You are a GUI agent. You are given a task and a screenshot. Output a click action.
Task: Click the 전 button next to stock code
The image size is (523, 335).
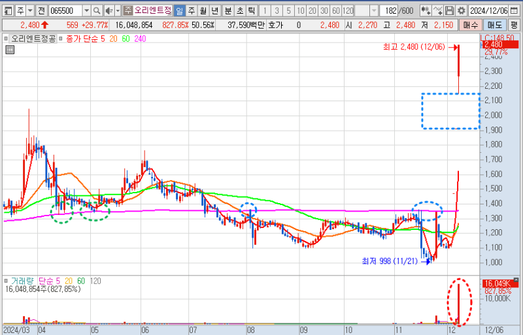[41, 11]
